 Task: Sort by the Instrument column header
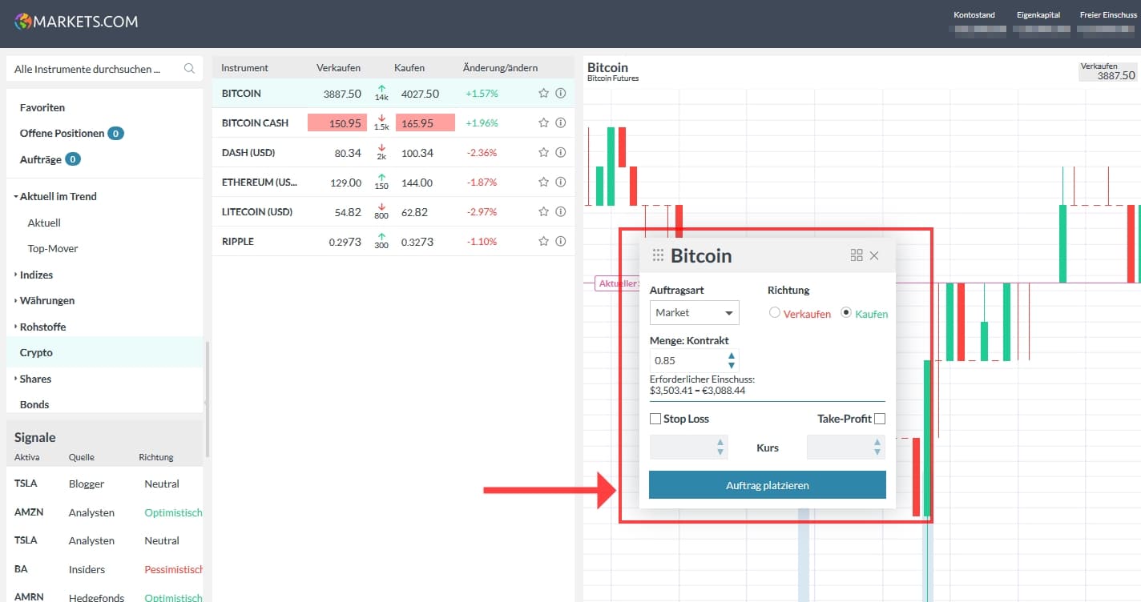click(244, 67)
